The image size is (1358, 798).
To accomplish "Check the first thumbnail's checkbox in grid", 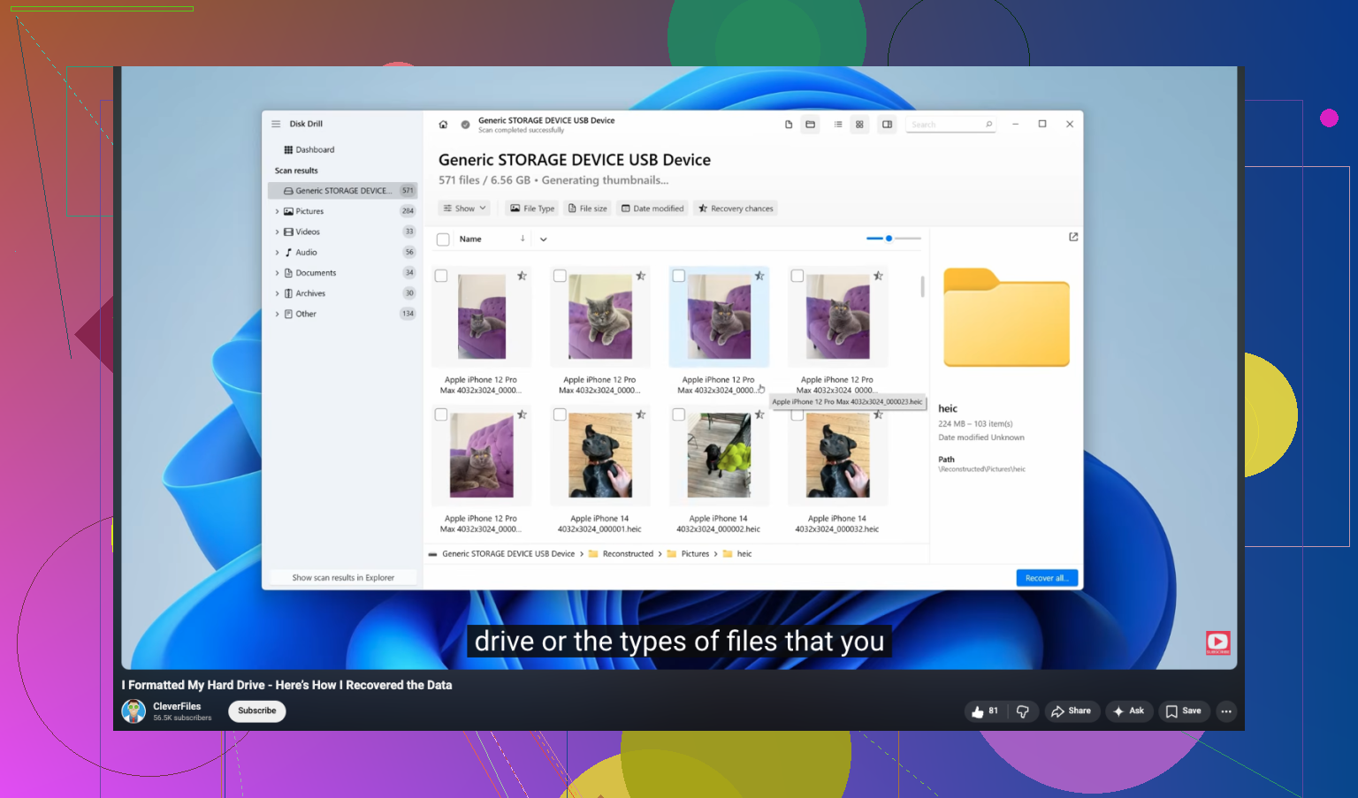I will point(441,276).
